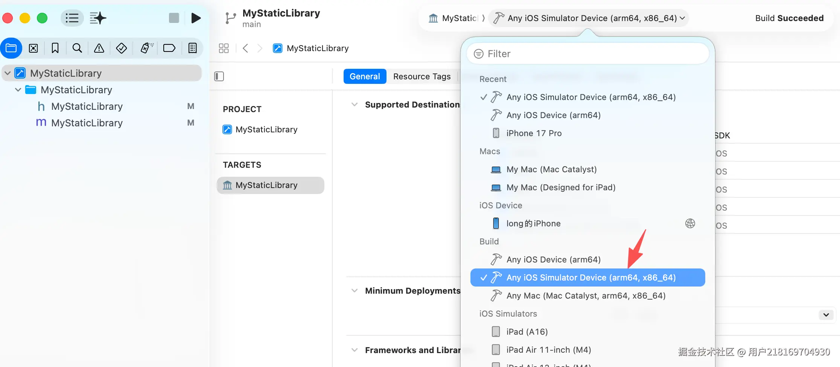The width and height of the screenshot is (840, 367).
Task: Show the Debug navigator spray icon
Action: [146, 48]
